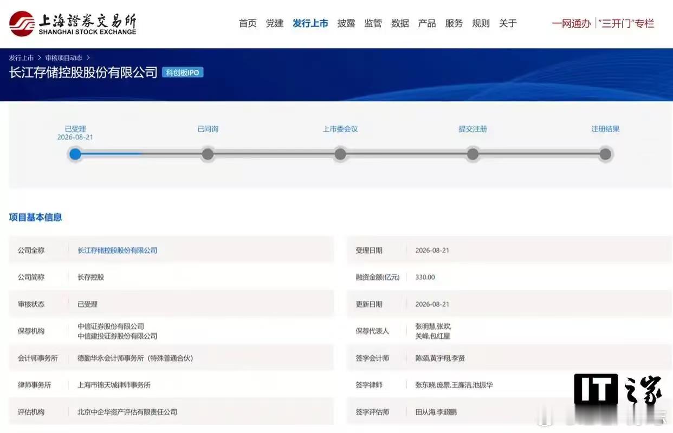Click the 更新日期 field label
This screenshot has height=433, width=673.
[x=369, y=304]
